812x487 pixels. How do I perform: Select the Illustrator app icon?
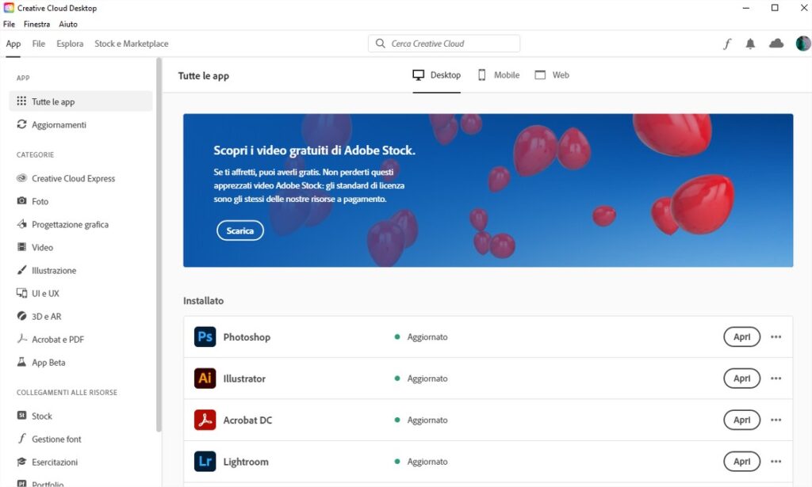pos(205,378)
